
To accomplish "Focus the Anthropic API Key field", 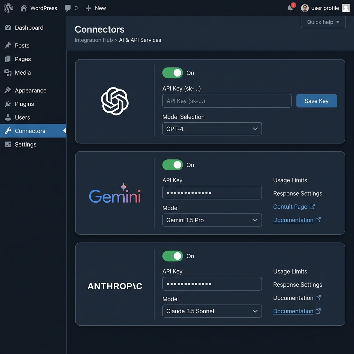I will pyautogui.click(x=212, y=284).
